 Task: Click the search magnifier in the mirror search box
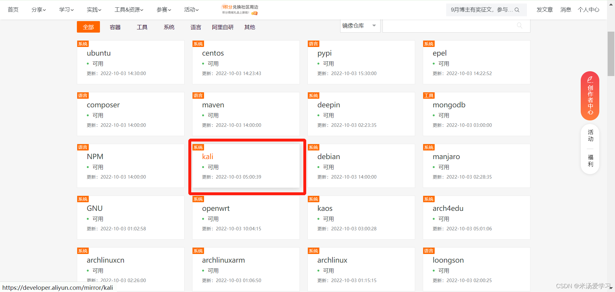520,26
